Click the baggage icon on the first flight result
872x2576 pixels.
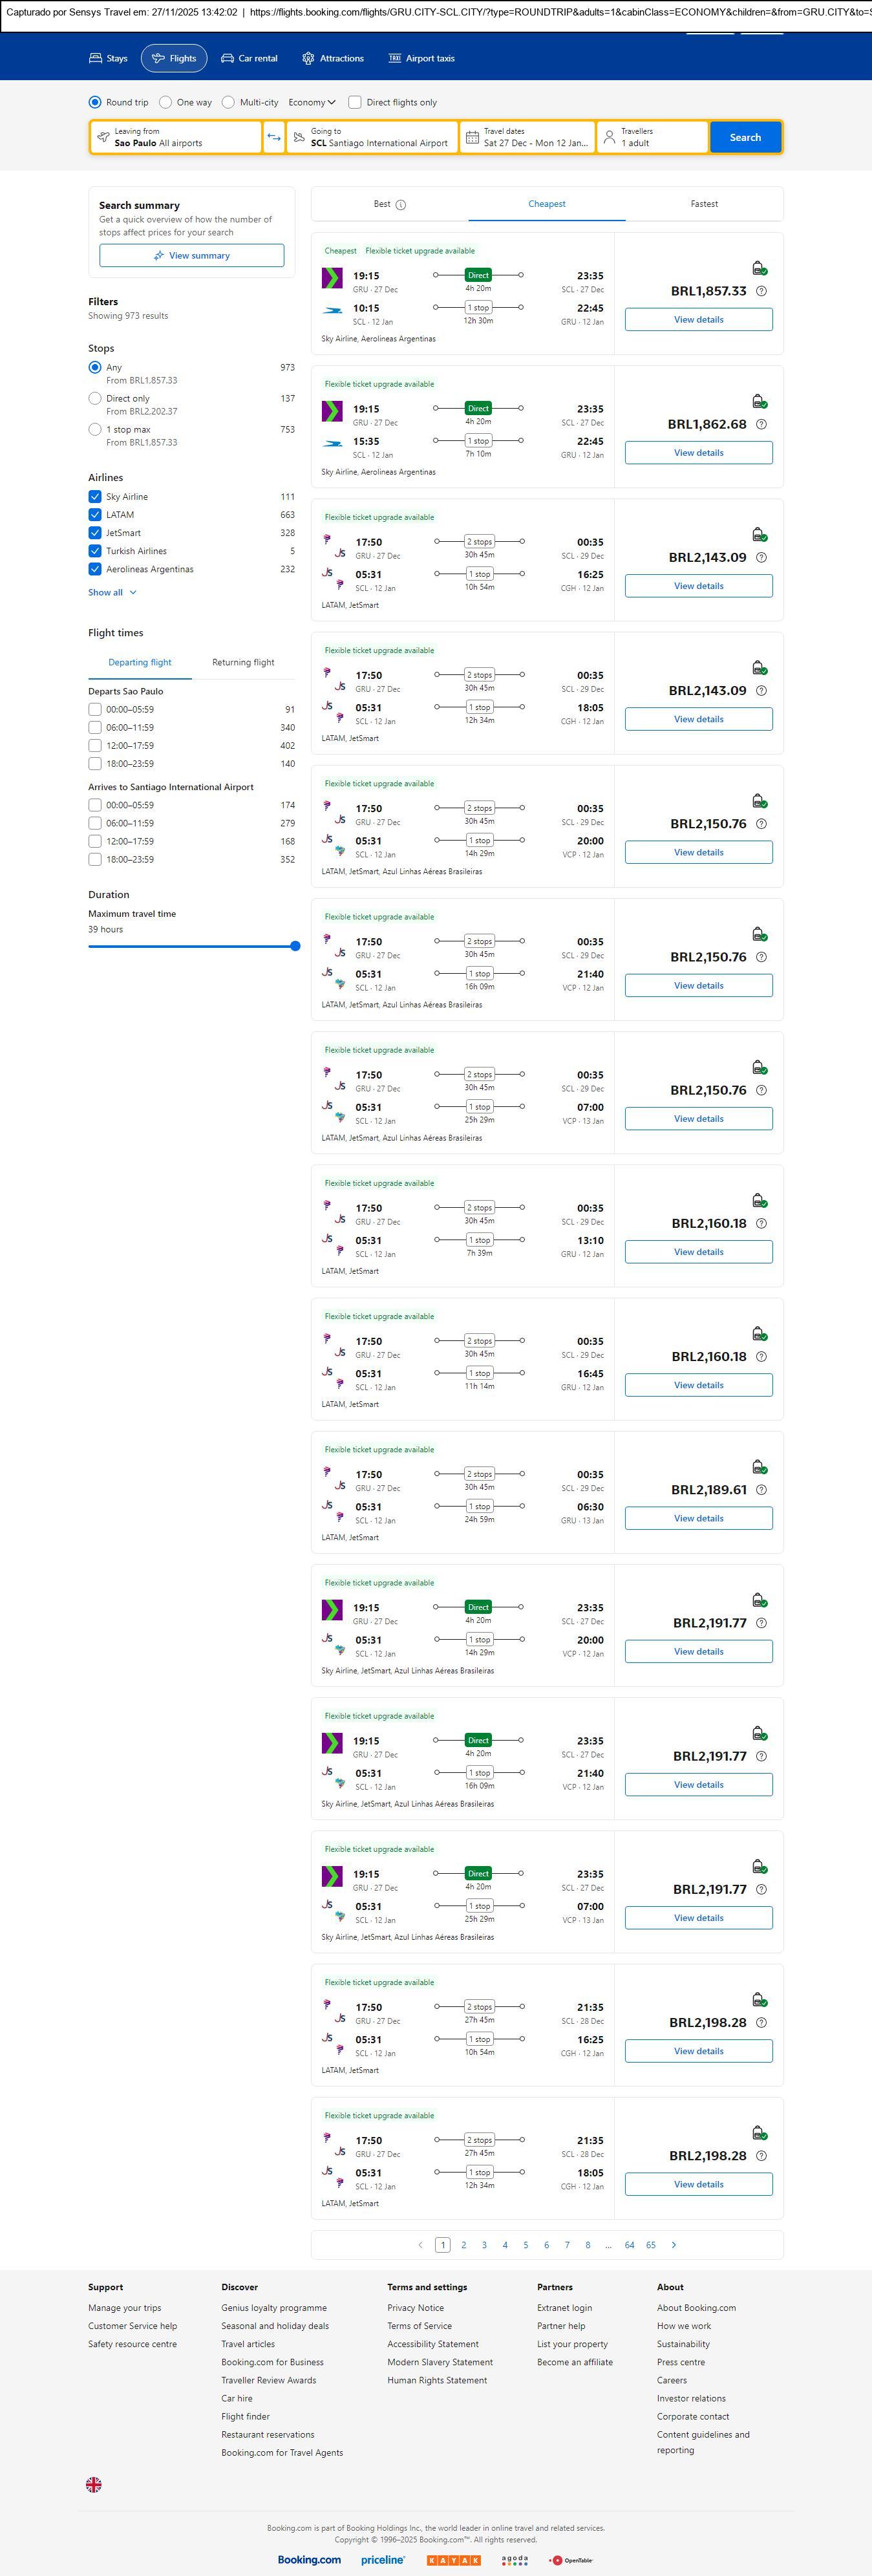coord(759,268)
